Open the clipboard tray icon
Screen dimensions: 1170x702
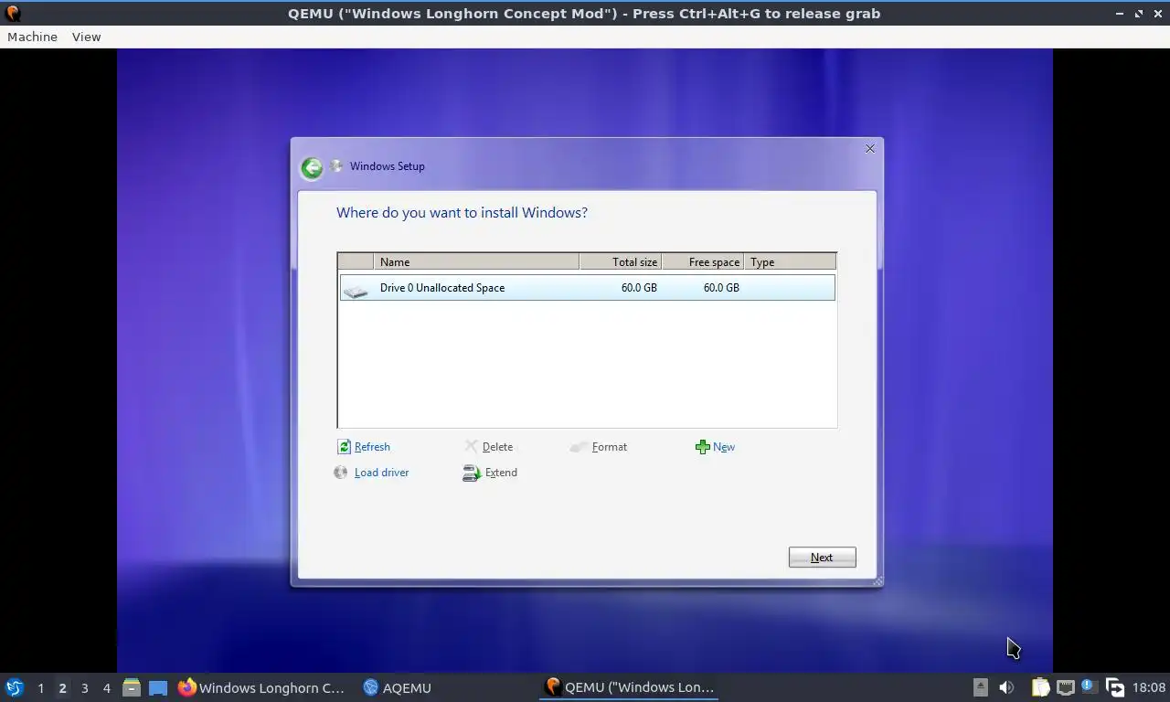(x=1040, y=687)
